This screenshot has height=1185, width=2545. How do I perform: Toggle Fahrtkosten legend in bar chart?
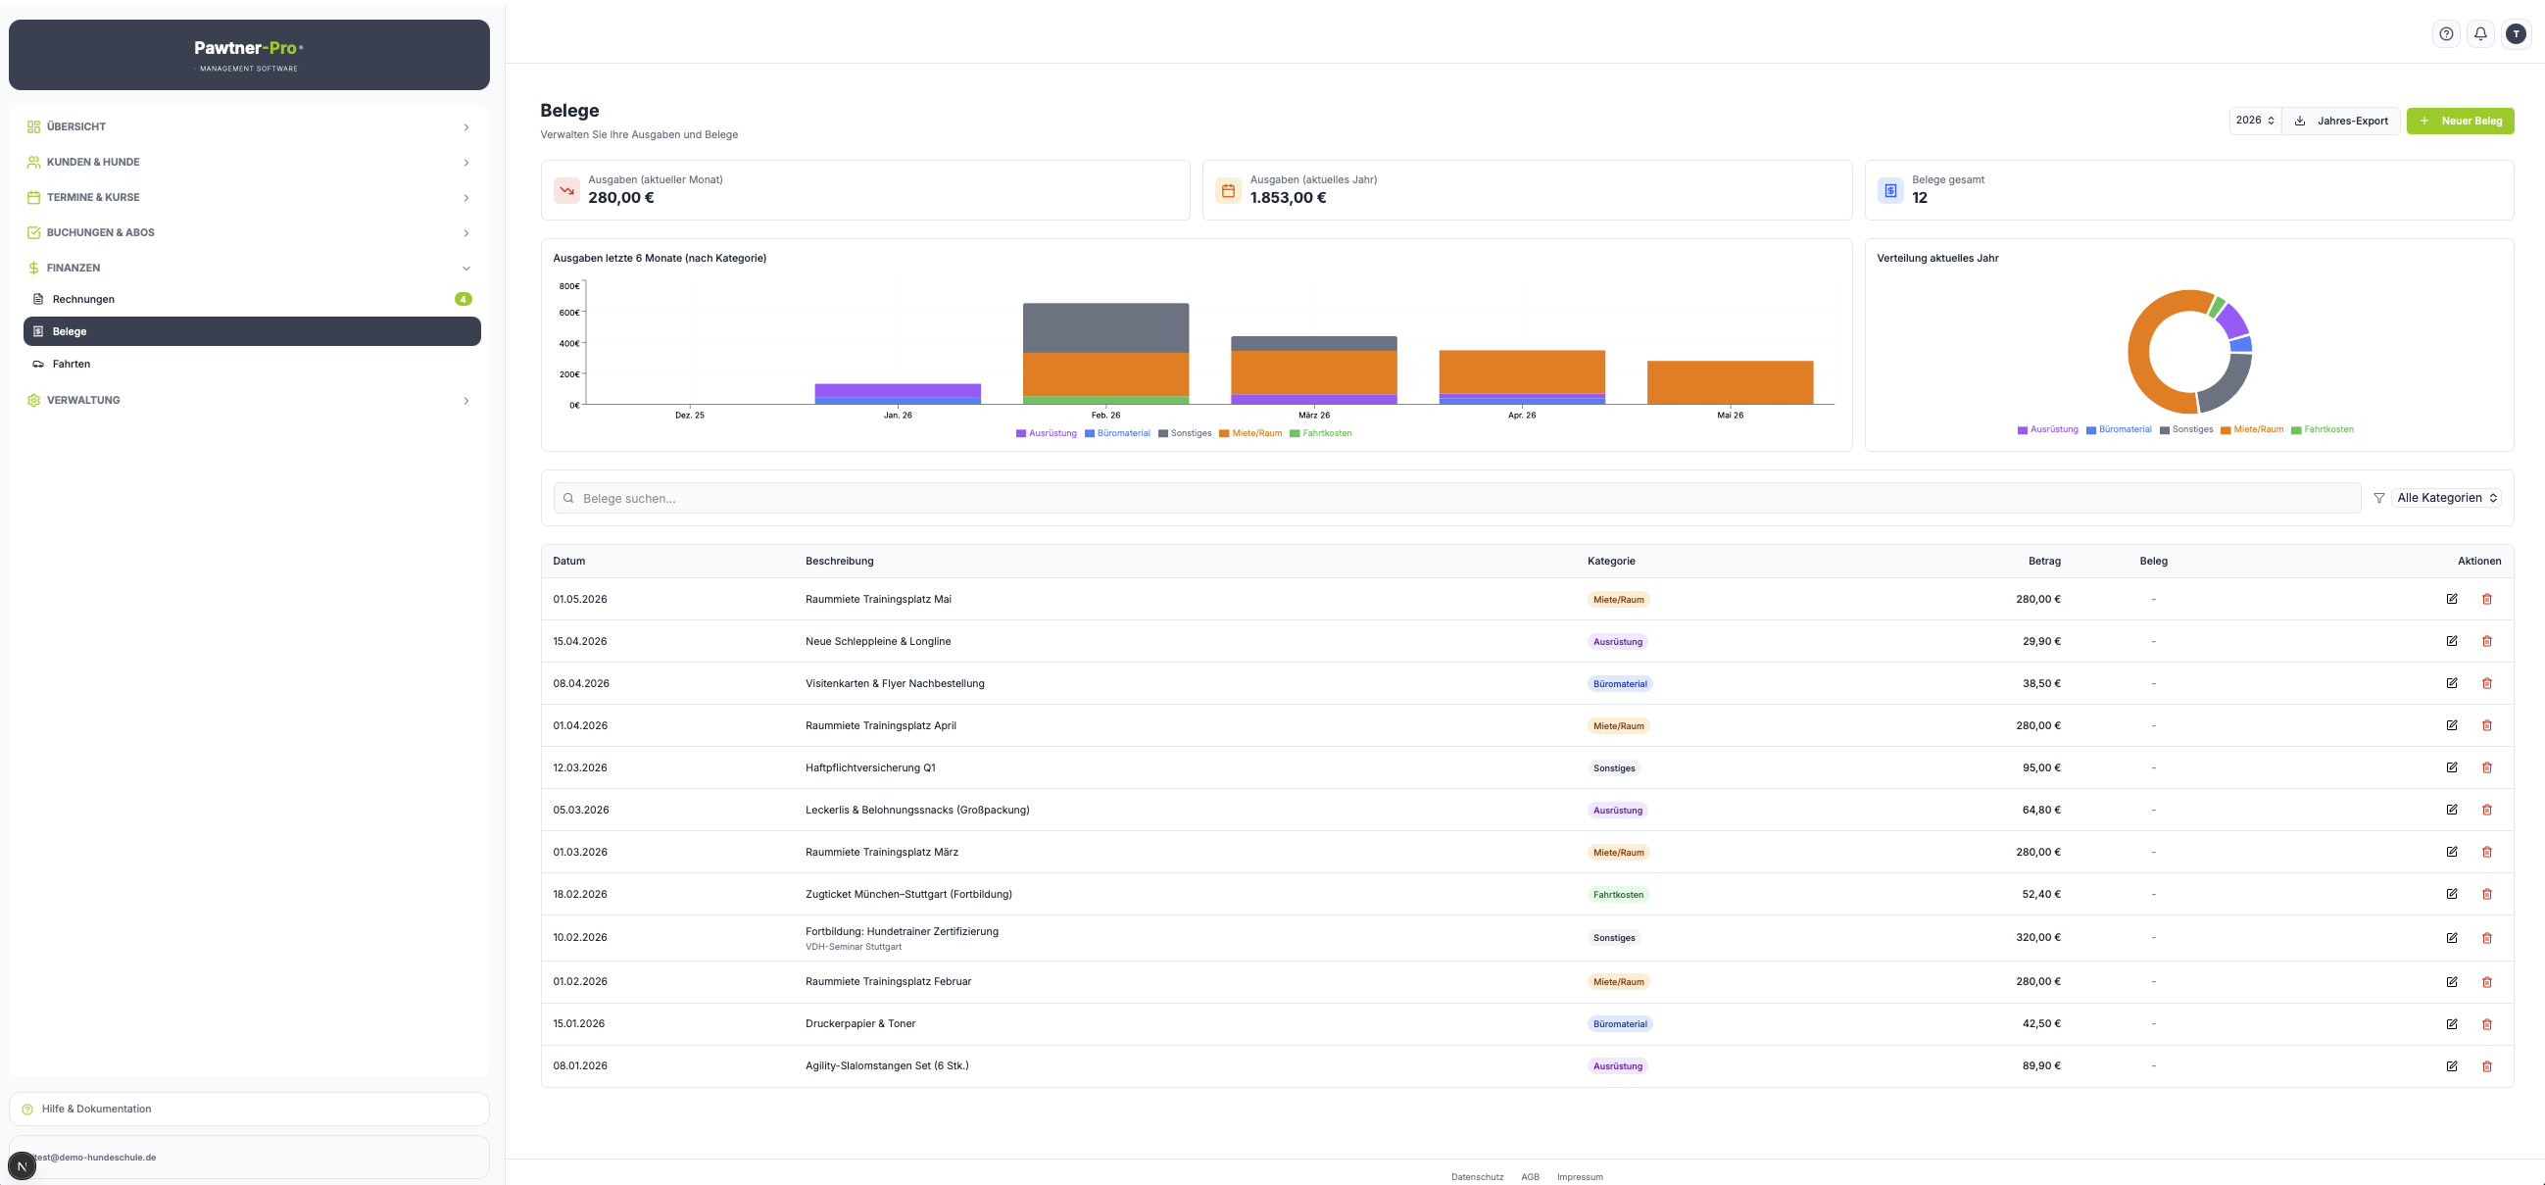pyautogui.click(x=1321, y=433)
